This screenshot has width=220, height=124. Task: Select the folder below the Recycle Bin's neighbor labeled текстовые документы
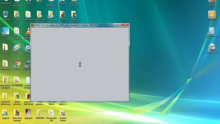click(16, 31)
